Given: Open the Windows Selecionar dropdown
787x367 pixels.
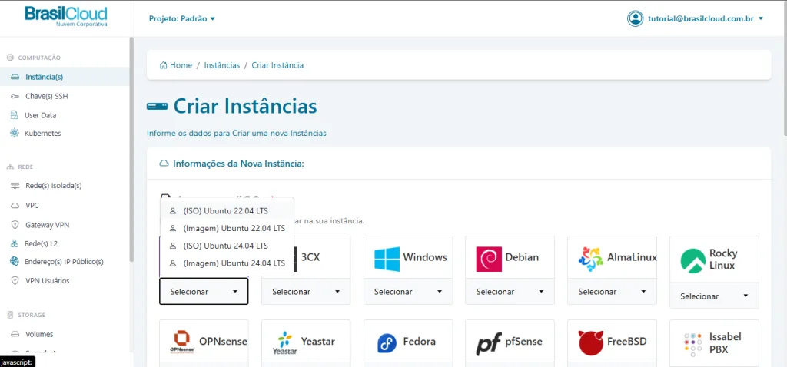Looking at the screenshot, I should coord(408,291).
